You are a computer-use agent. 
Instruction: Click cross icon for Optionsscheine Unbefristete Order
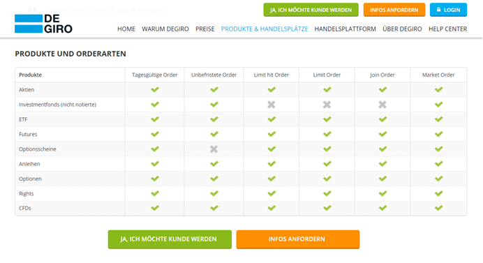(214, 149)
